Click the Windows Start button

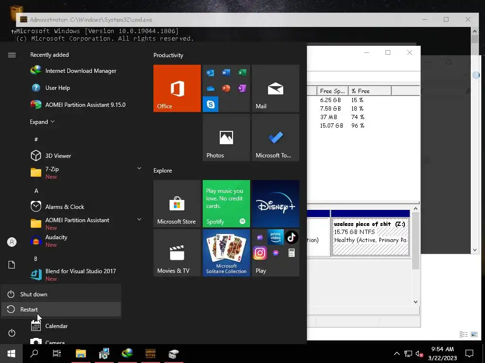pos(11,354)
